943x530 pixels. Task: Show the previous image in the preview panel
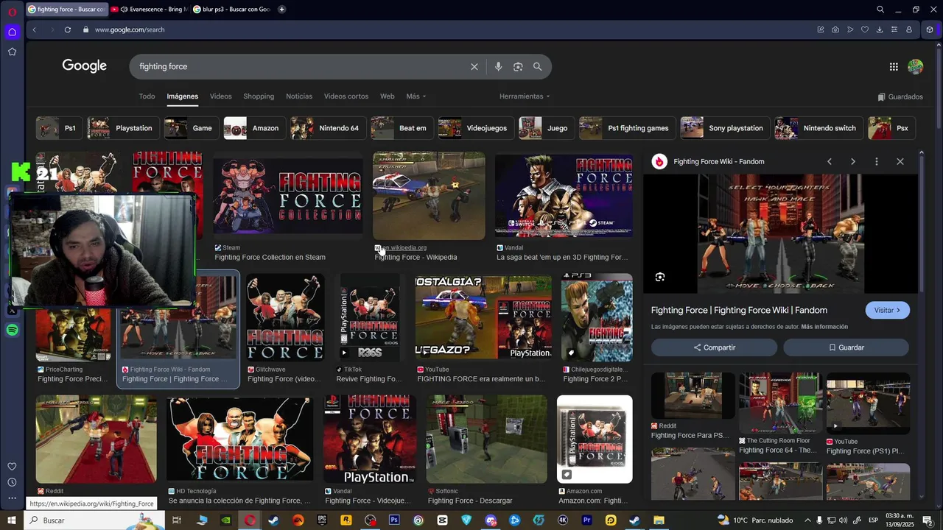(830, 161)
